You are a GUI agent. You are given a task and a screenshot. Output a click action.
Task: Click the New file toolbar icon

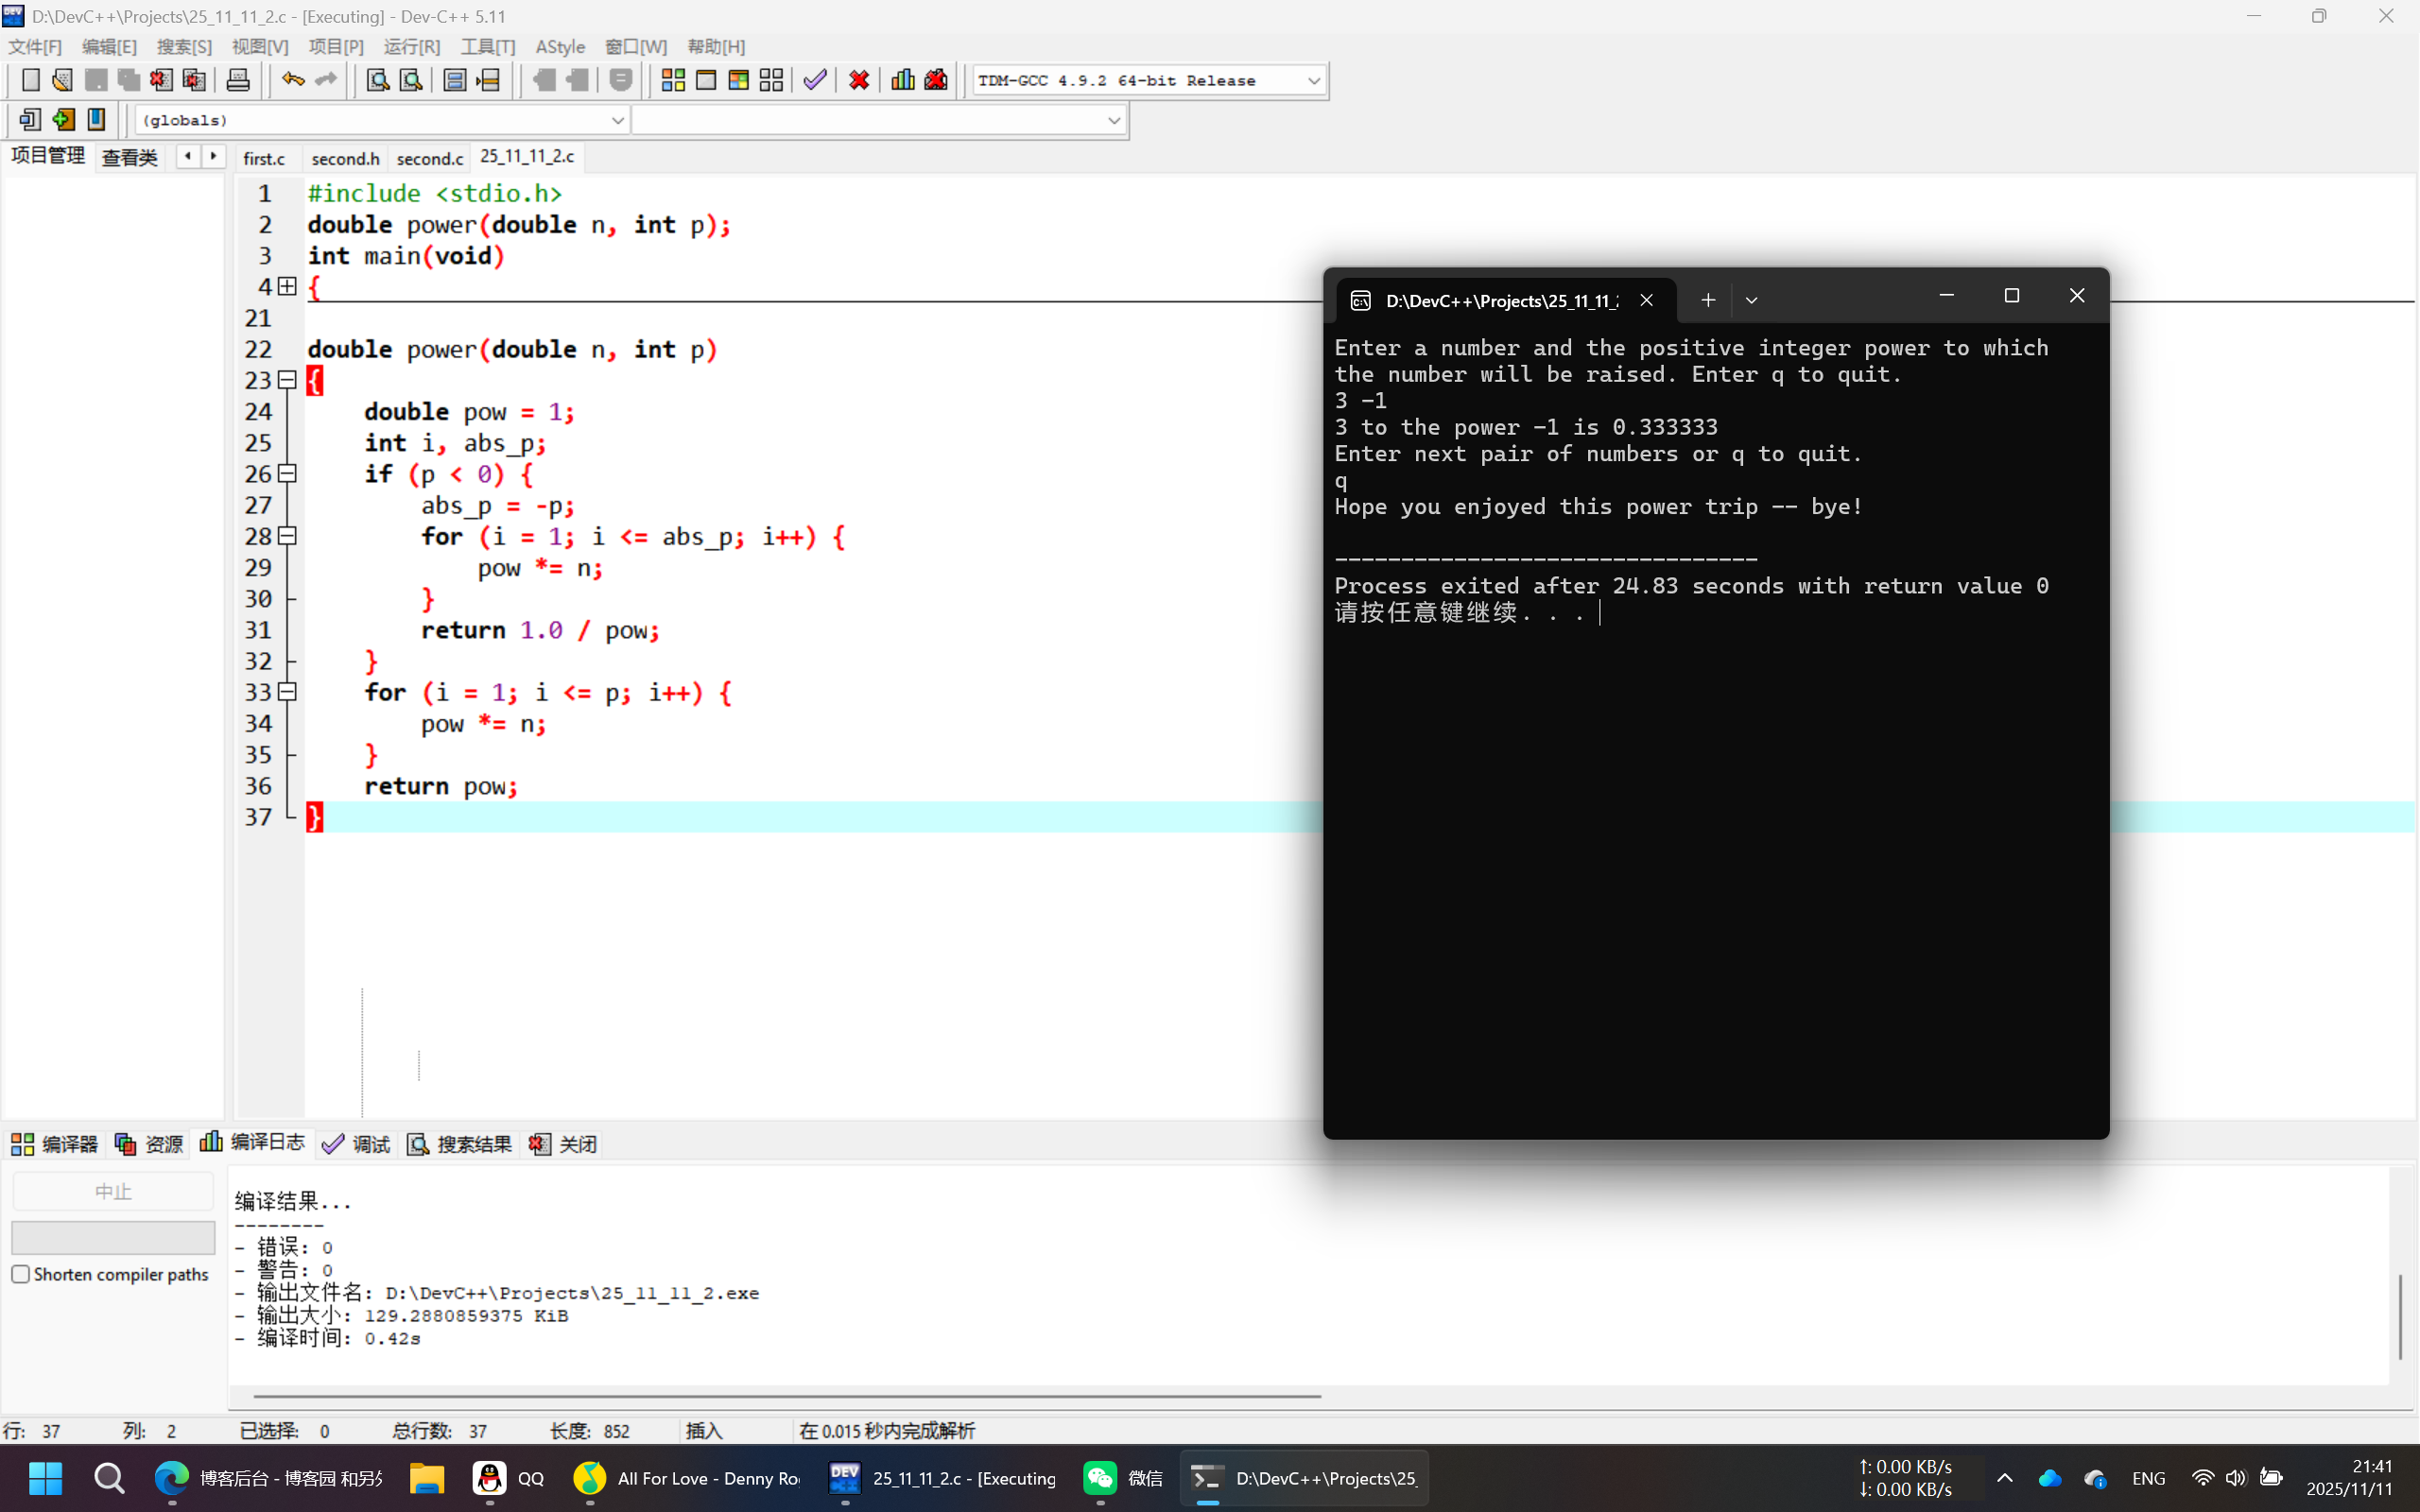click(30, 80)
